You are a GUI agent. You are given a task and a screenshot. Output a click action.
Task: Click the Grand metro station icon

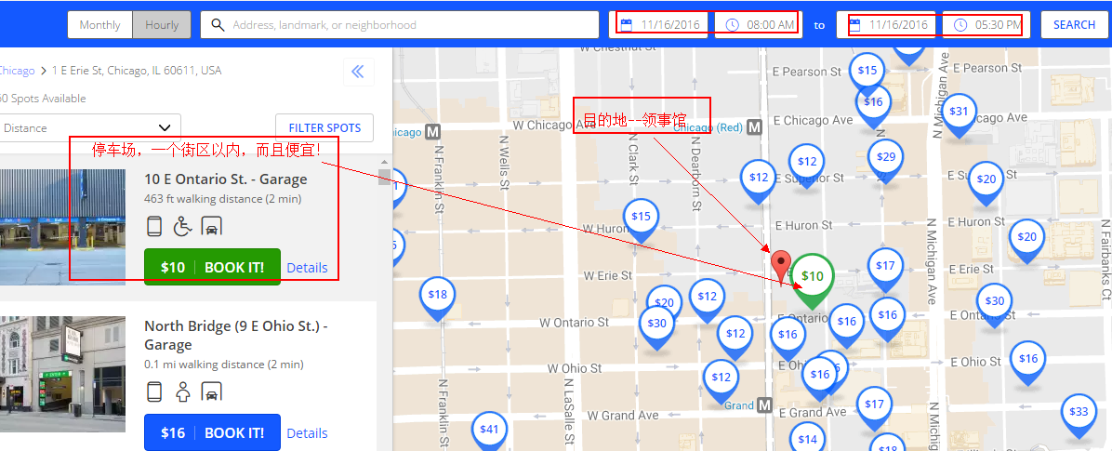pos(763,405)
